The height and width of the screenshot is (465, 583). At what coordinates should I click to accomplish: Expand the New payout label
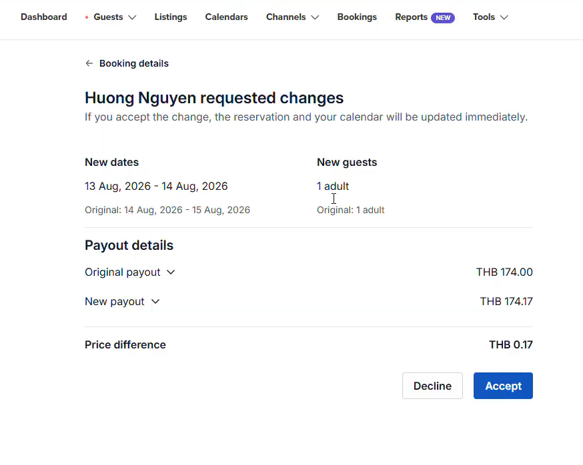click(115, 302)
